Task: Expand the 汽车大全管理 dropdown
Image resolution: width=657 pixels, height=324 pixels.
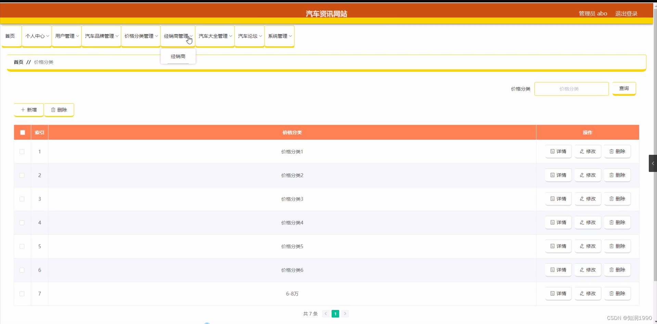Action: (214, 36)
